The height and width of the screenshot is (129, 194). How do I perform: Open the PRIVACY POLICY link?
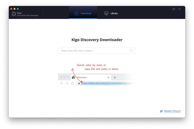(172, 111)
